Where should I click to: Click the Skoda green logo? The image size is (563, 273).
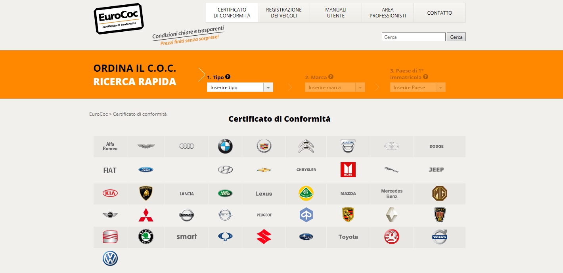(146, 237)
